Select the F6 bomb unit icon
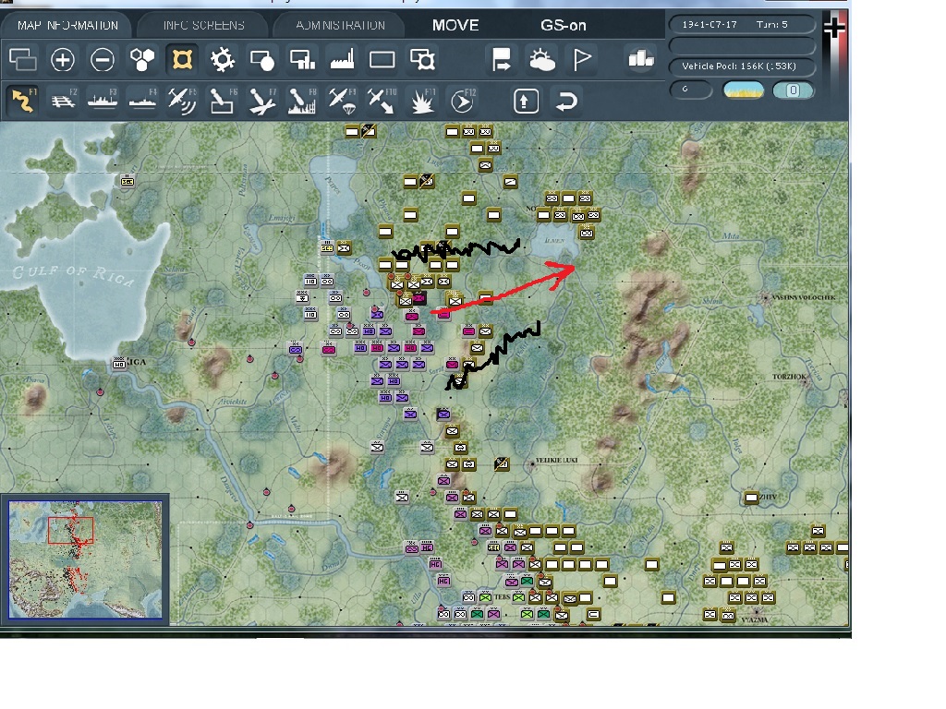This screenshot has width=946, height=709. tap(222, 100)
